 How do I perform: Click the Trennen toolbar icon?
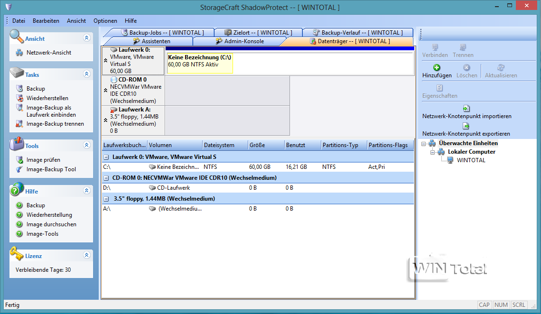click(x=463, y=47)
